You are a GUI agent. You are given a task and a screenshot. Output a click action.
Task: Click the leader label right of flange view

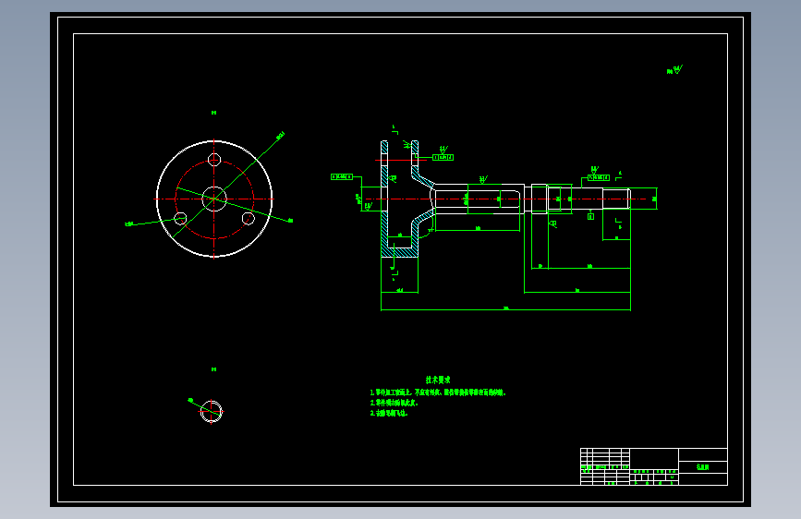pos(291,221)
